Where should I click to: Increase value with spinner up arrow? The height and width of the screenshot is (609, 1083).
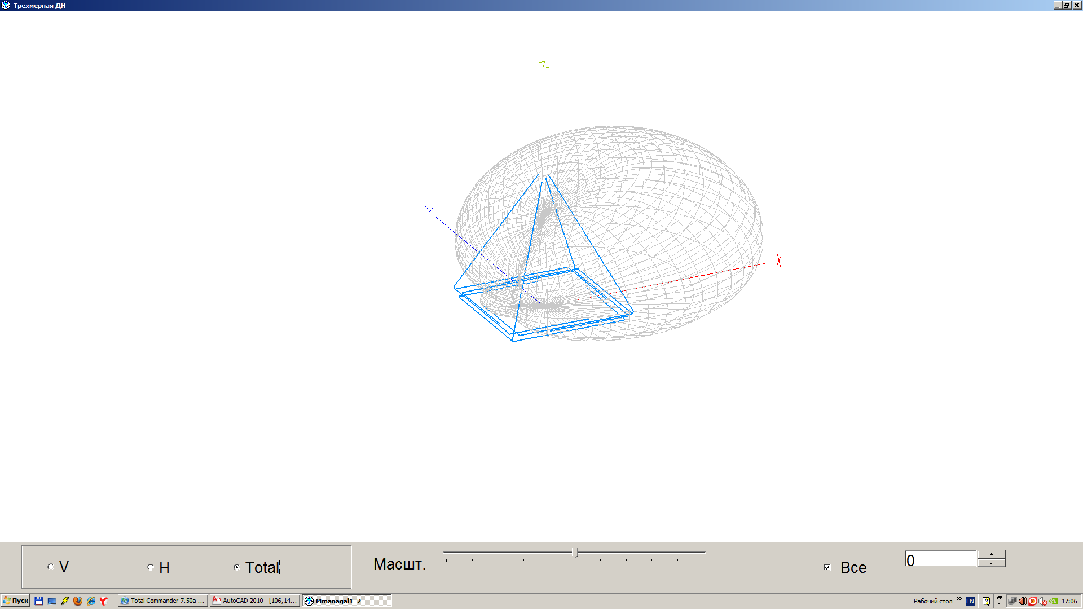click(991, 554)
